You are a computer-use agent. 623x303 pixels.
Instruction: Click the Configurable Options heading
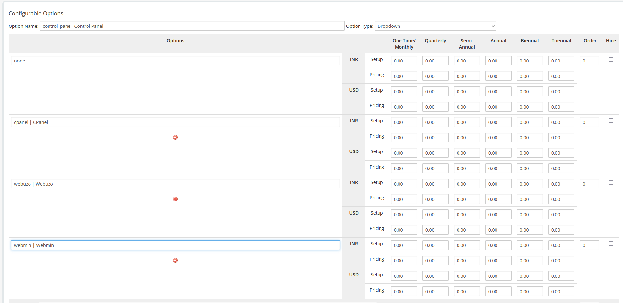tap(36, 13)
